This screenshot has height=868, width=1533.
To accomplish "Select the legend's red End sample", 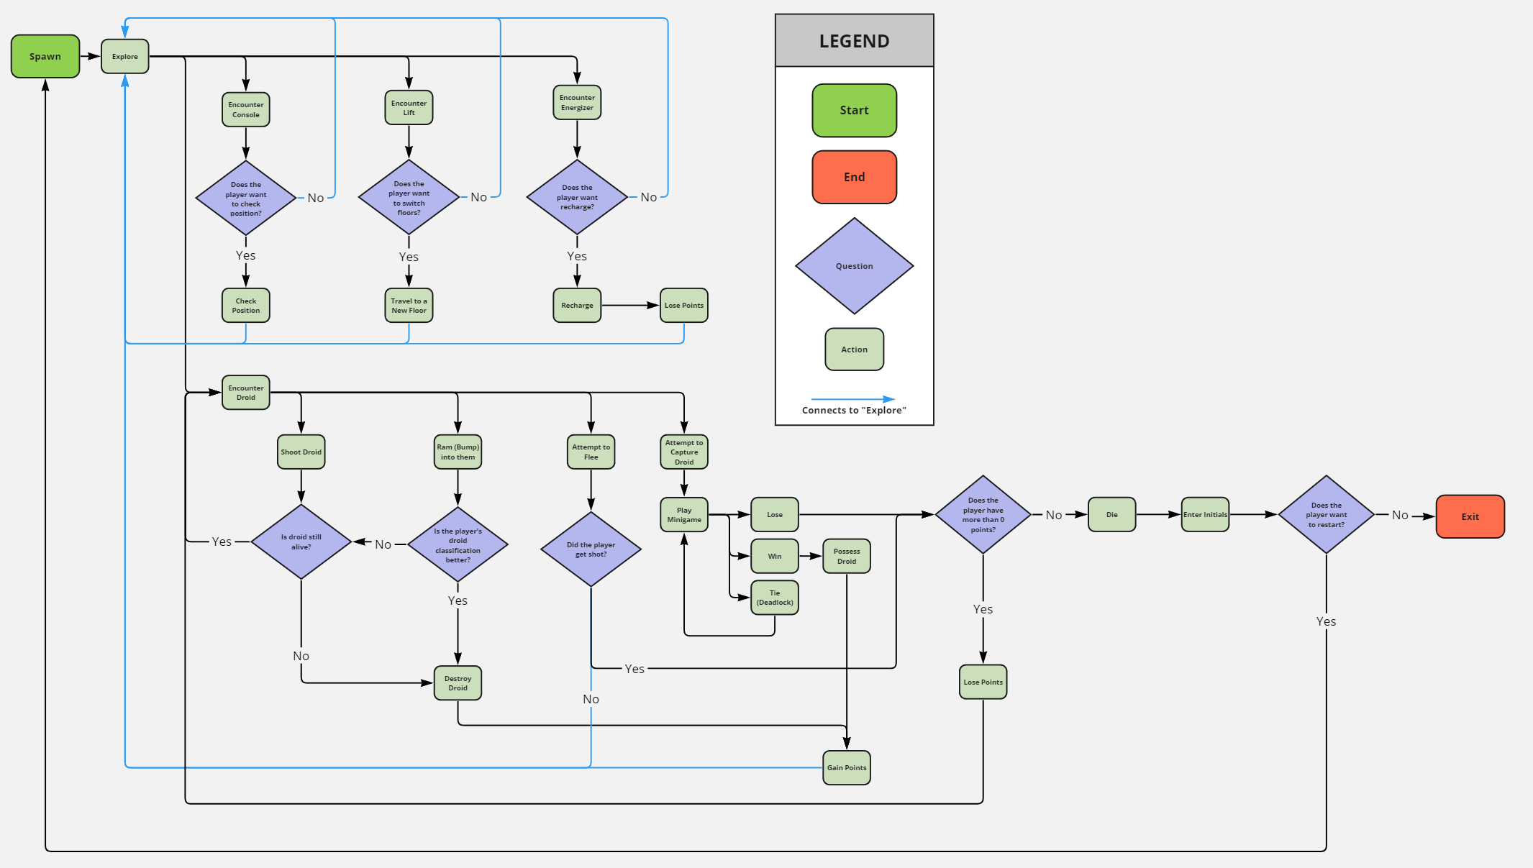I will [x=855, y=177].
